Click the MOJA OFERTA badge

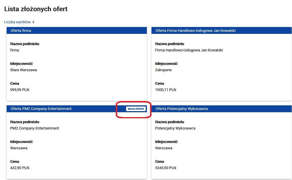136,109
